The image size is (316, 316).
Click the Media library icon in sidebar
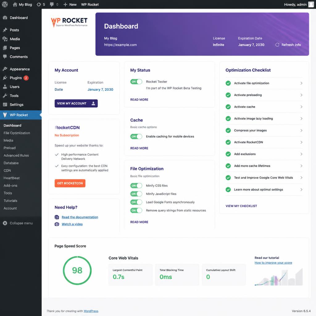5,39
